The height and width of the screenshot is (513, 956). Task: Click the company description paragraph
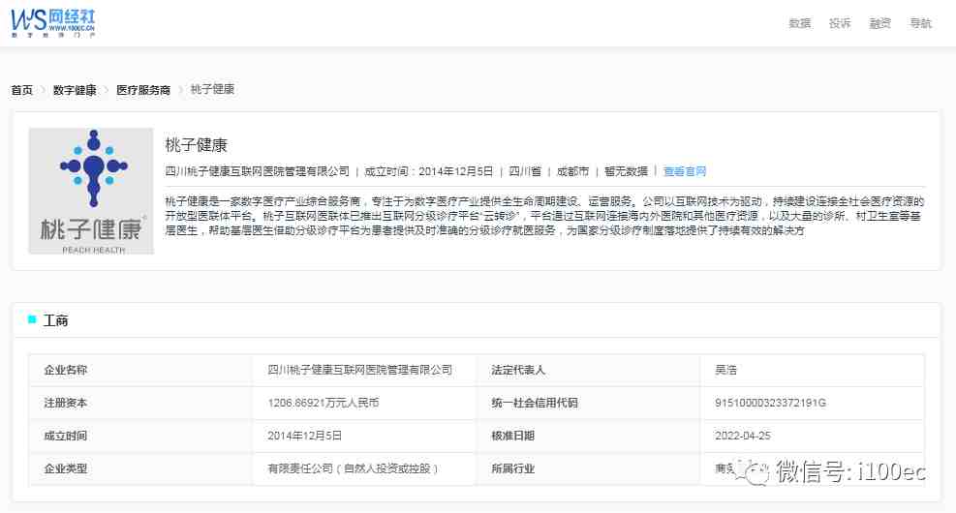544,216
